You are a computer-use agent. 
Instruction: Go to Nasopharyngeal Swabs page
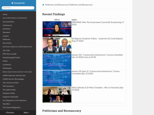[11, 57]
